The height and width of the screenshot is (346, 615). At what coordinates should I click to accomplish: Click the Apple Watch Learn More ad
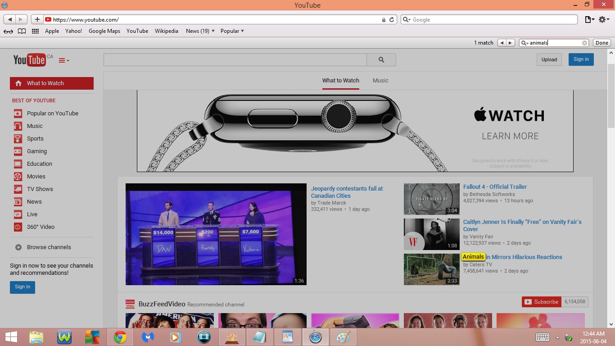click(510, 136)
